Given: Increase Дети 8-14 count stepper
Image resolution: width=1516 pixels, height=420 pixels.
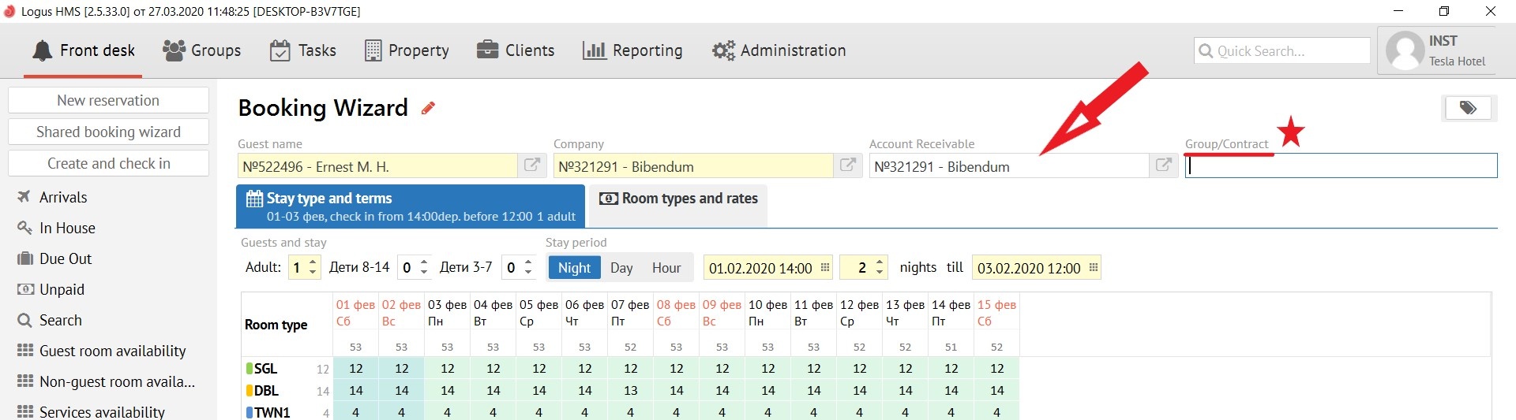Looking at the screenshot, I should 424,262.
